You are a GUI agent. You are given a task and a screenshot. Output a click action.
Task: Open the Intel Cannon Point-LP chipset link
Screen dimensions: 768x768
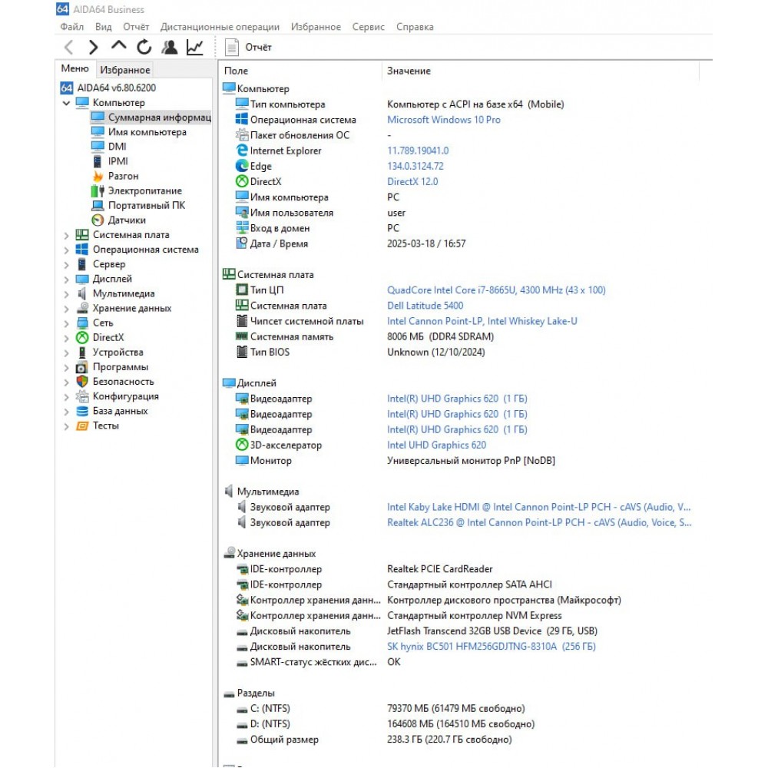pos(482,321)
